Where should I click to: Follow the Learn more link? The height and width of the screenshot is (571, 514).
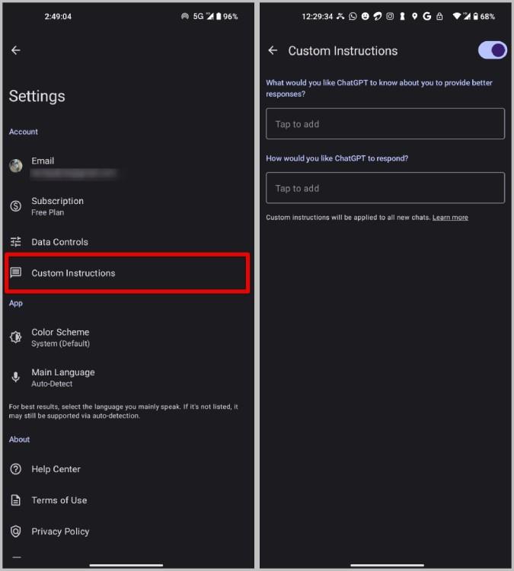tap(450, 218)
